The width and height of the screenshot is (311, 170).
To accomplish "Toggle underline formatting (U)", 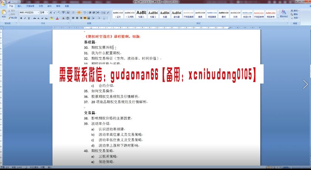I will click(x=29, y=18).
